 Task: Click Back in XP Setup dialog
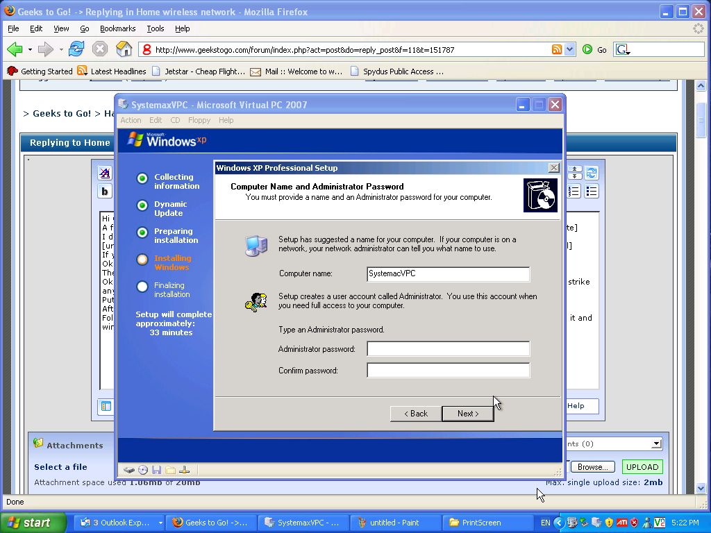[416, 414]
